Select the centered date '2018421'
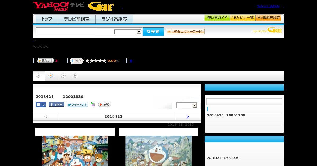 (x=113, y=116)
